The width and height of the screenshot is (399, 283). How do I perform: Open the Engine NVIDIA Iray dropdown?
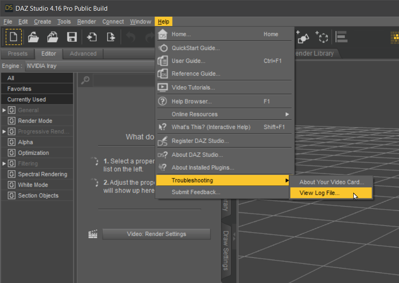tap(90, 66)
